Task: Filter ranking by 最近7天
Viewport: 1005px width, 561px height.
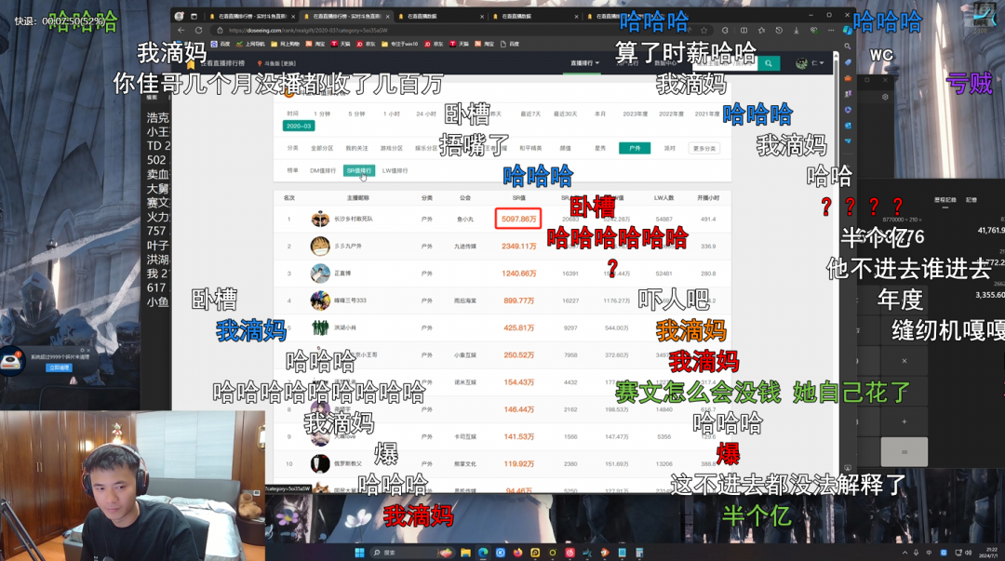Action: pyautogui.click(x=530, y=114)
